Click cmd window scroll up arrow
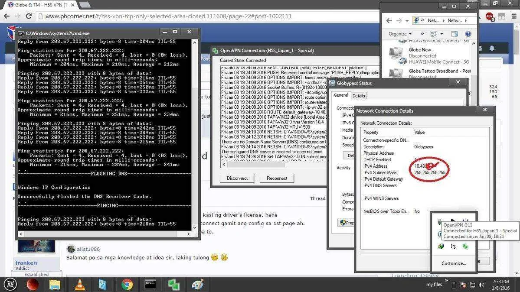This screenshot has height=292, width=520. point(195,43)
